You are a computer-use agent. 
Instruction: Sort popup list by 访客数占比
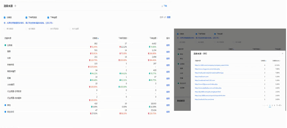click(276, 61)
